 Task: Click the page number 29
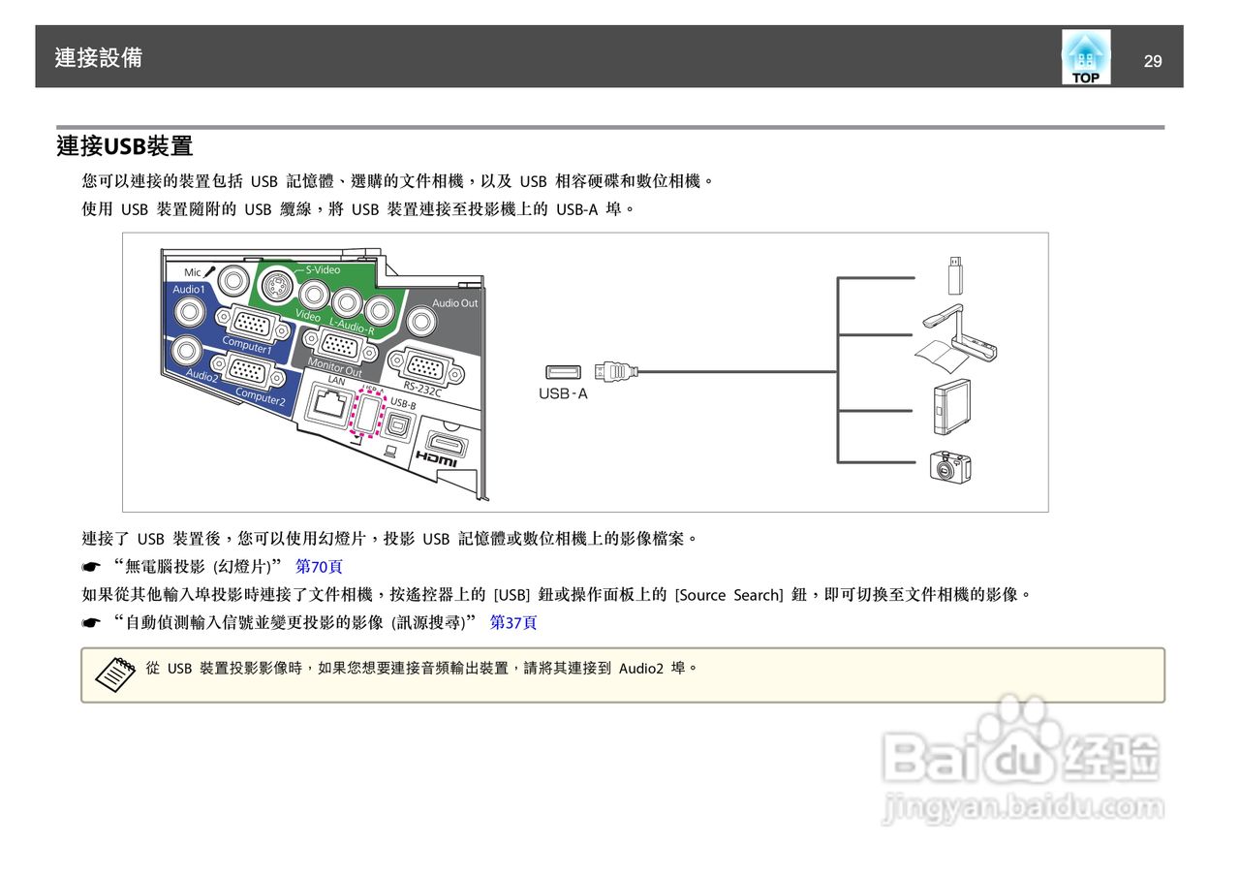click(x=1153, y=60)
